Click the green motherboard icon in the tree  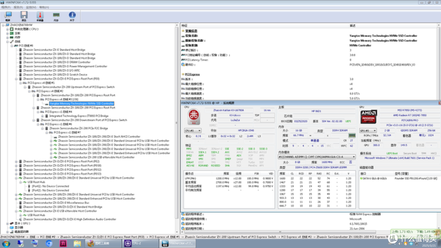(11, 33)
